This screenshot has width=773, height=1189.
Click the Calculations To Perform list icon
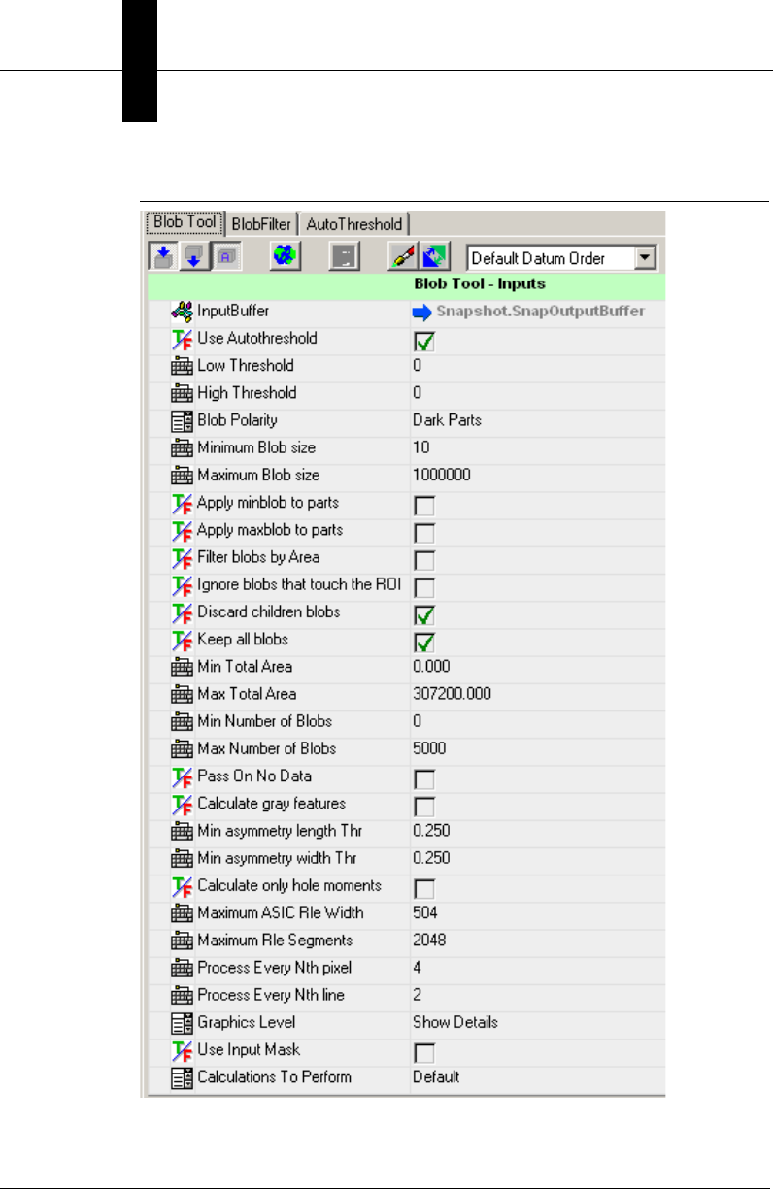182,1077
